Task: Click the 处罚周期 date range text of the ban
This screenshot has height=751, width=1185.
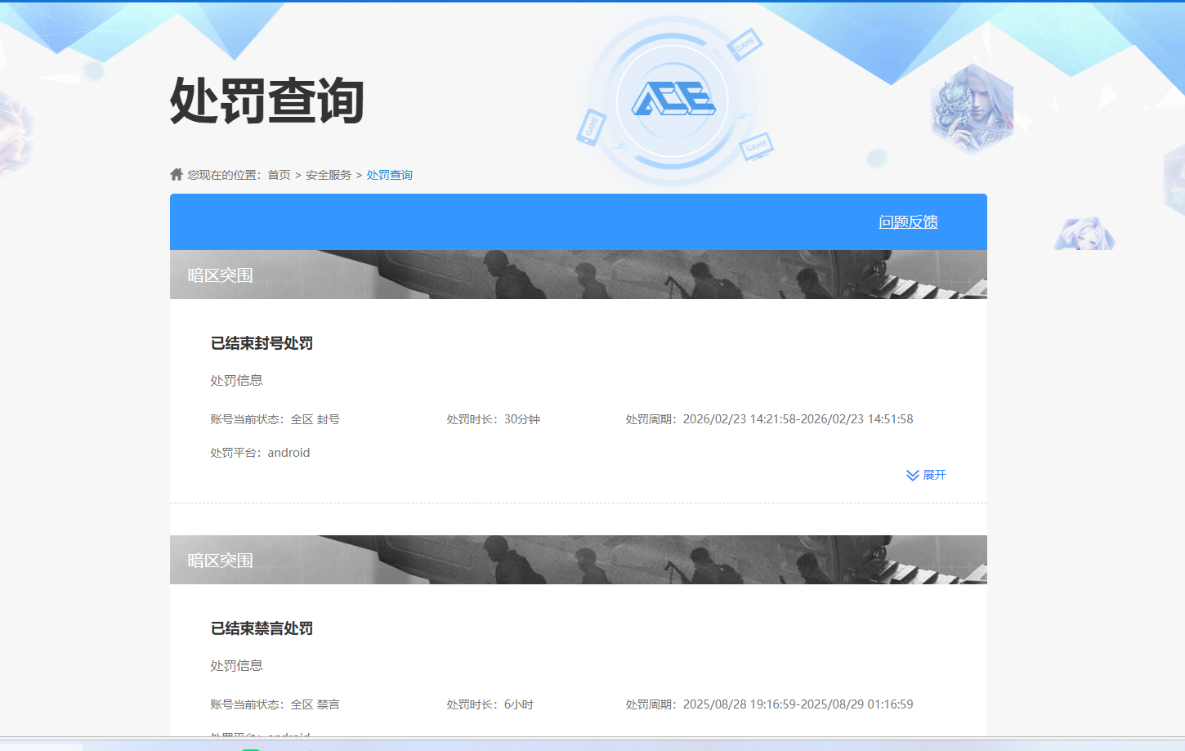Action: tap(768, 418)
